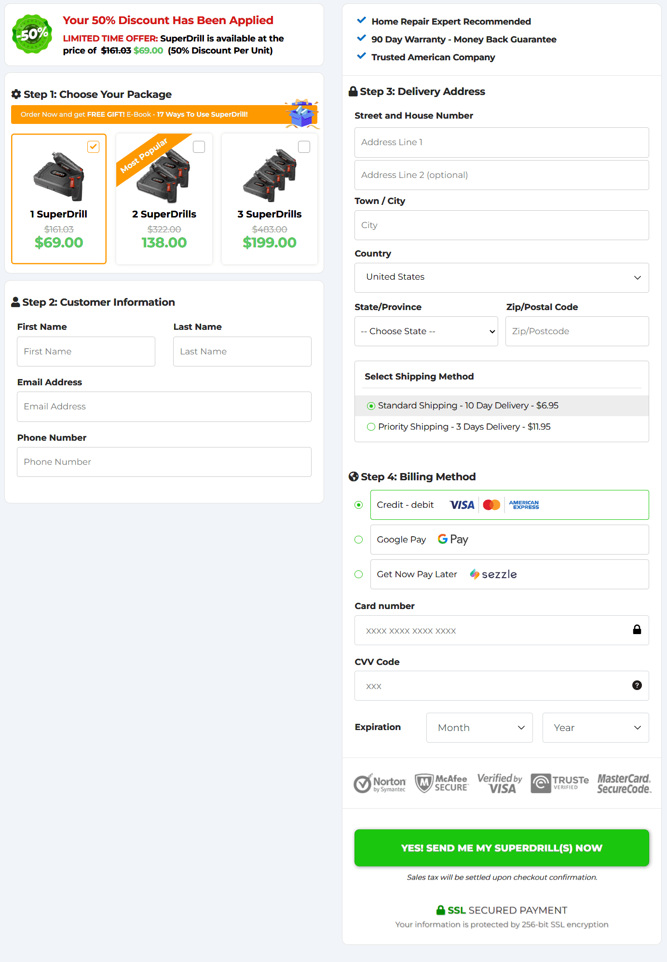
Task: Open the Choose State dropdown
Action: pyautogui.click(x=426, y=331)
